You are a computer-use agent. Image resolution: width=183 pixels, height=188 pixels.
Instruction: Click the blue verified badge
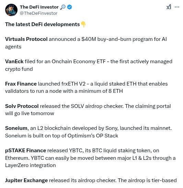(70, 7)
